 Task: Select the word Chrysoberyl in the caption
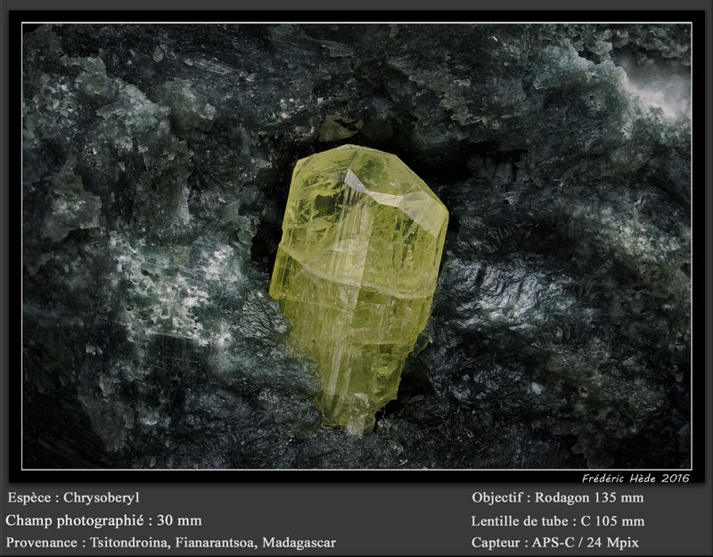pos(102,497)
